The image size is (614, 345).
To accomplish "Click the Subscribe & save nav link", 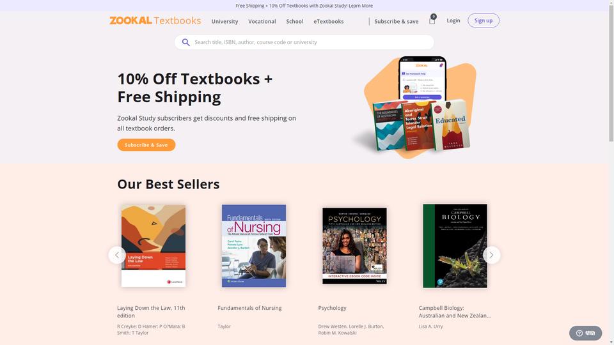I will click(x=397, y=22).
